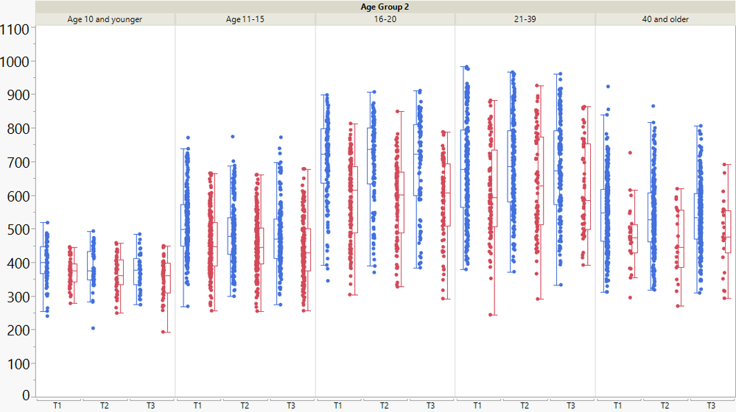Click the 200 y-axis label
Viewport: 736px width, 412px height.
(18, 330)
